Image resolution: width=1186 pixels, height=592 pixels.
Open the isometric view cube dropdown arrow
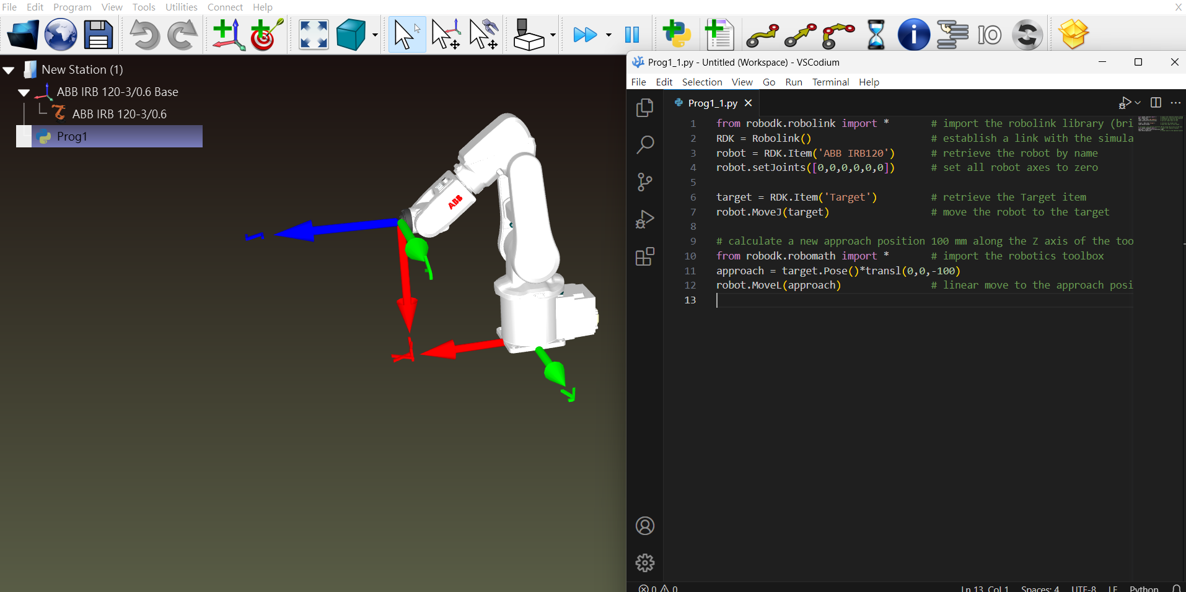(375, 35)
